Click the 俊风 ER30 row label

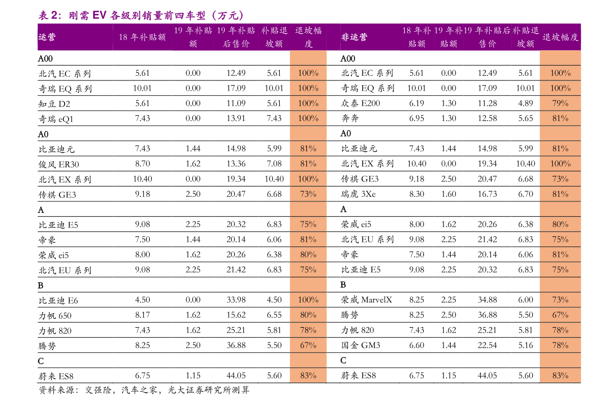58,165
